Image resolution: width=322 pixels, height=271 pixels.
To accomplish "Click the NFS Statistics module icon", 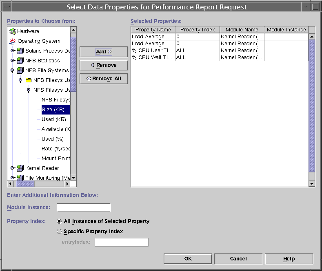I will (20, 60).
